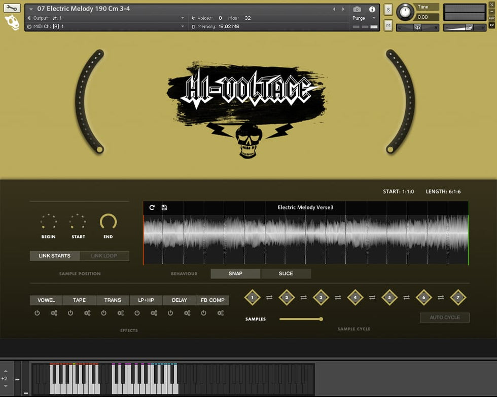The image size is (497, 397).
Task: Select sample slot 3 diamond
Action: [321, 298]
